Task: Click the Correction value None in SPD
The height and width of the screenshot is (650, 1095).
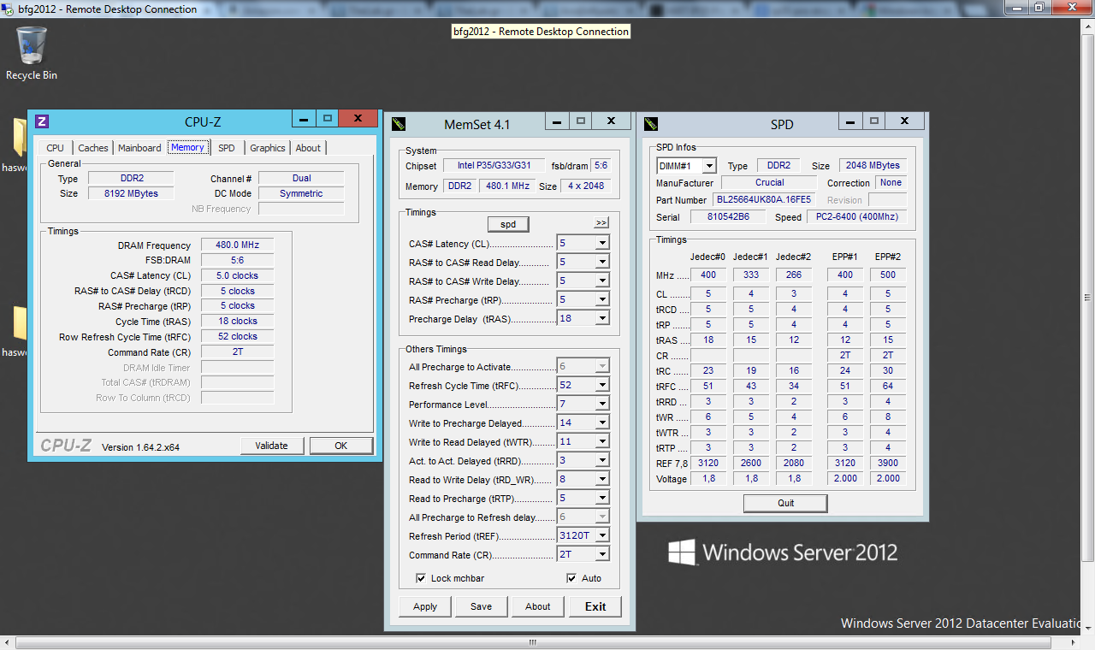Action: (891, 182)
